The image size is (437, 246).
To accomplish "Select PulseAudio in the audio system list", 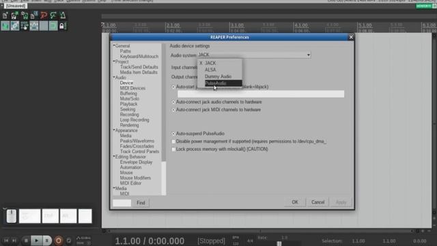I will [223, 83].
